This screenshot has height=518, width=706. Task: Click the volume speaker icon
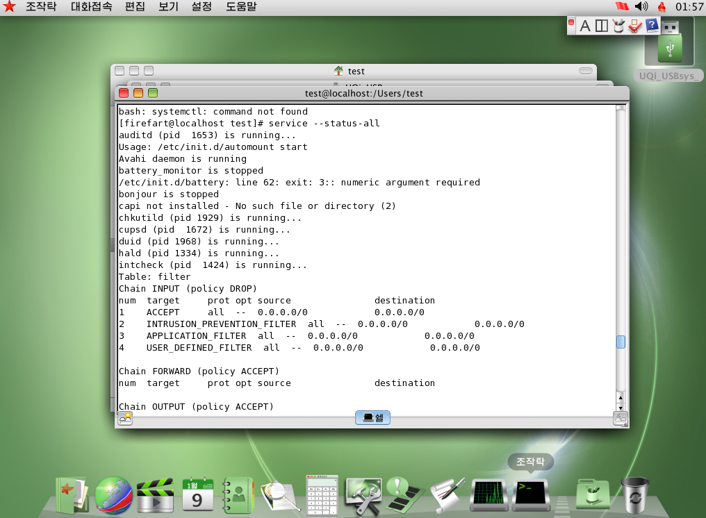coord(641,7)
